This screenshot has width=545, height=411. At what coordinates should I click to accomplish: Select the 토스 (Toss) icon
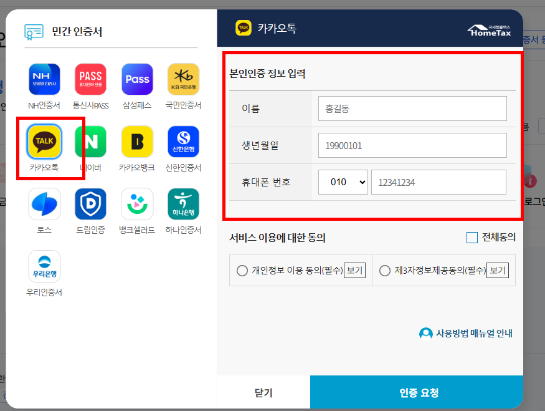coord(44,203)
